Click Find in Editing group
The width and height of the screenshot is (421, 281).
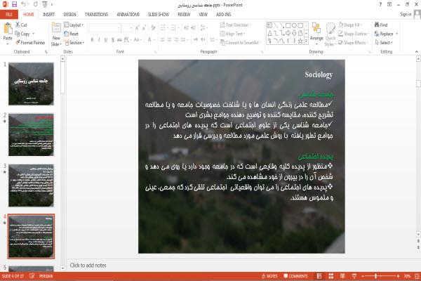tap(381, 25)
